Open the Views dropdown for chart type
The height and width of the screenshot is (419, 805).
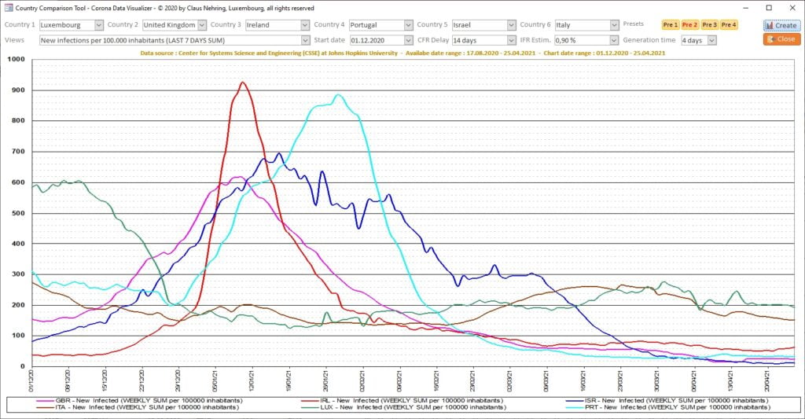(305, 40)
